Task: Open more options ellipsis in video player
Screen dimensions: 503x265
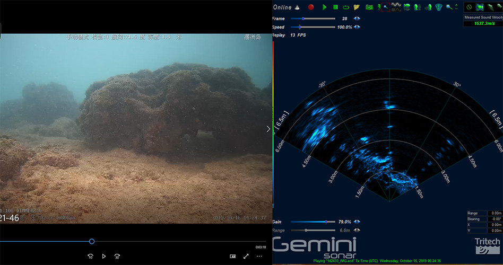Action: pos(259,257)
